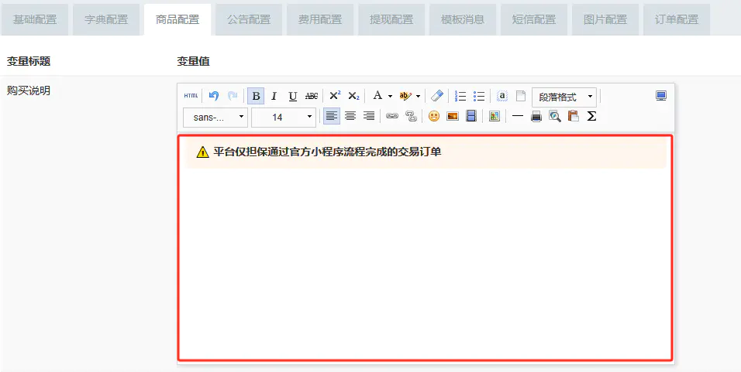Click the select-all icon
This screenshot has height=372, width=741.
(501, 96)
